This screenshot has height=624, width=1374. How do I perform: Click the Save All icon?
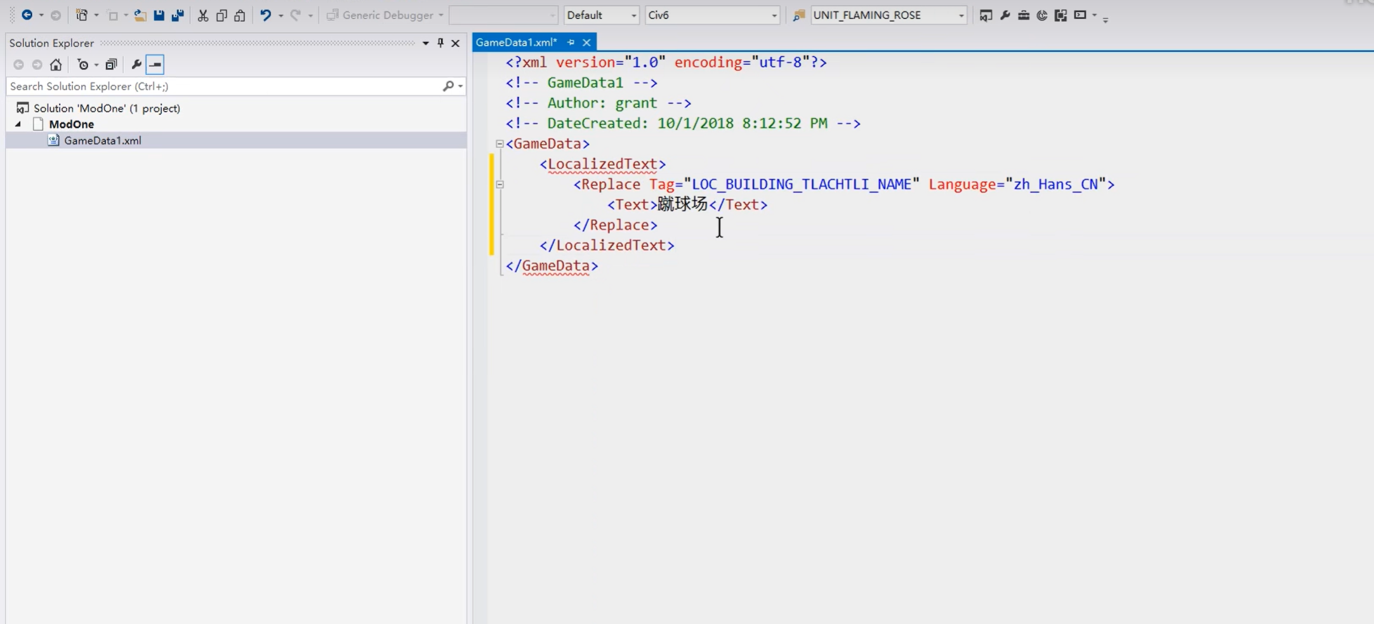(x=178, y=15)
